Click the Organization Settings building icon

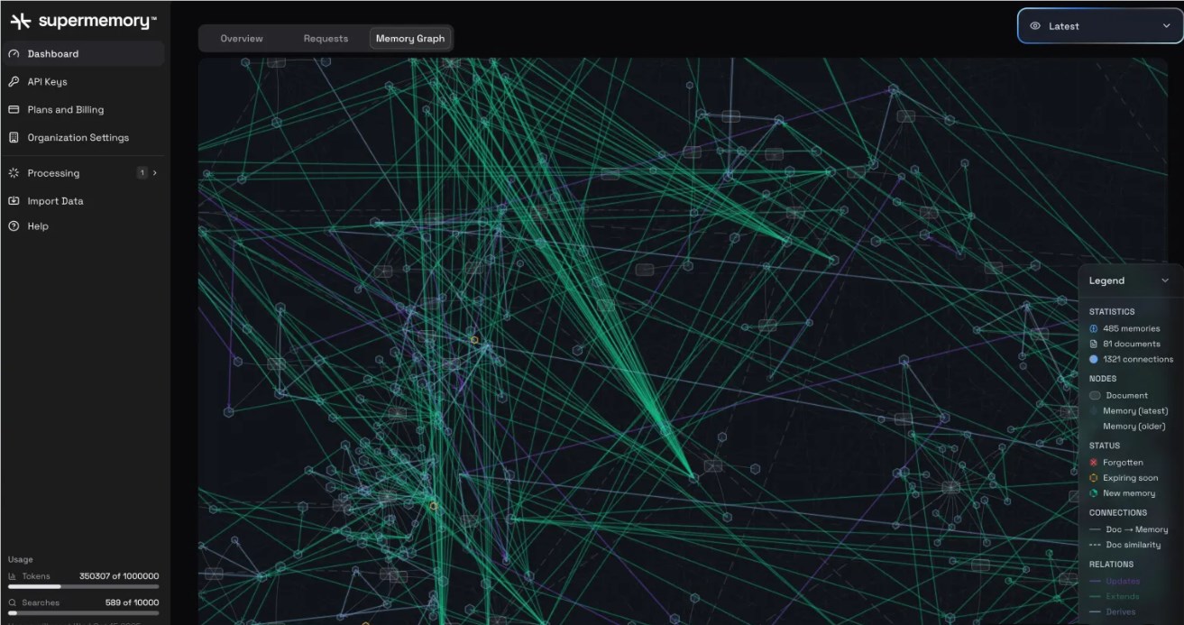click(14, 138)
